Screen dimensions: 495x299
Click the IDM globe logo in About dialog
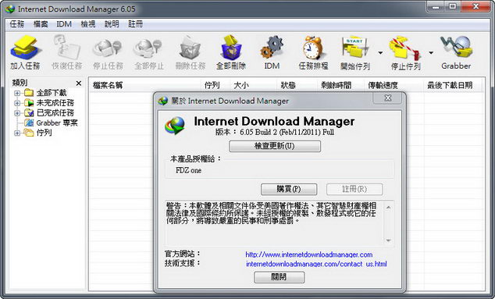tap(175, 126)
